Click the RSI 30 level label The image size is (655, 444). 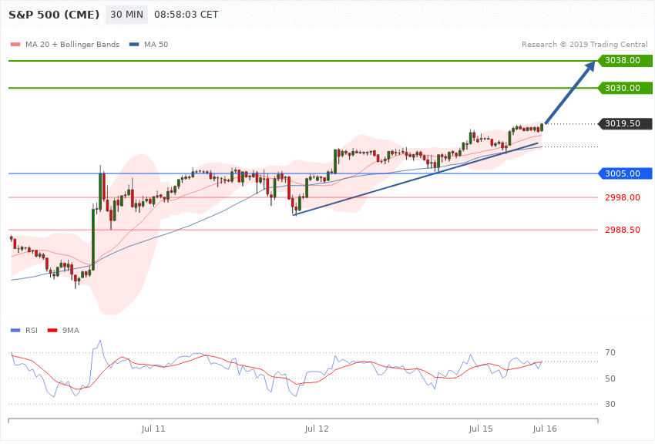coord(610,404)
